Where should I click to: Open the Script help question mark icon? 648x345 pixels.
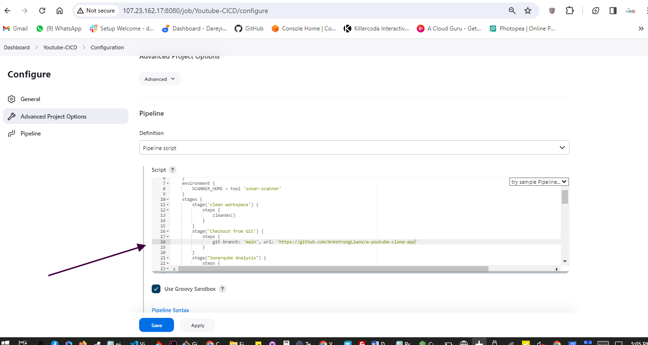point(173,170)
